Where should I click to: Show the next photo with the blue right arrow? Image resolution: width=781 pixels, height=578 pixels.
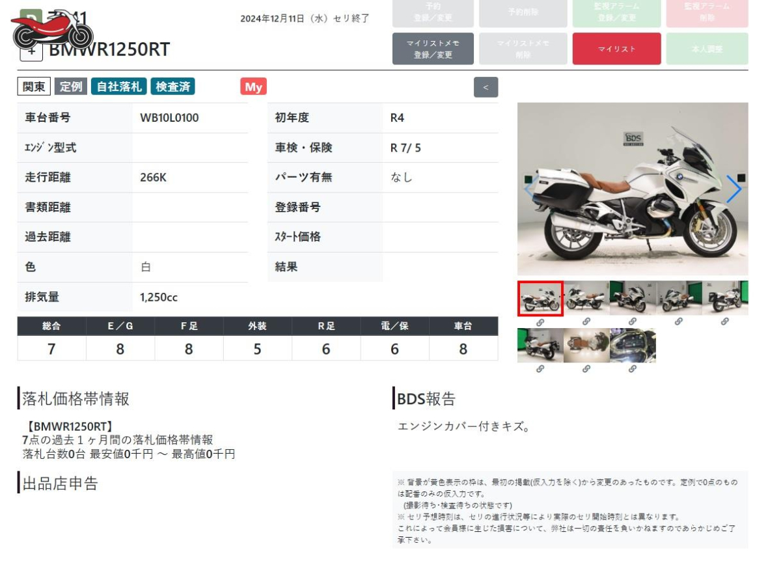click(733, 189)
